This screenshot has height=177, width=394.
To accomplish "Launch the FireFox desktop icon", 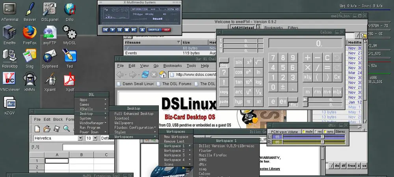I will tap(30, 32).
